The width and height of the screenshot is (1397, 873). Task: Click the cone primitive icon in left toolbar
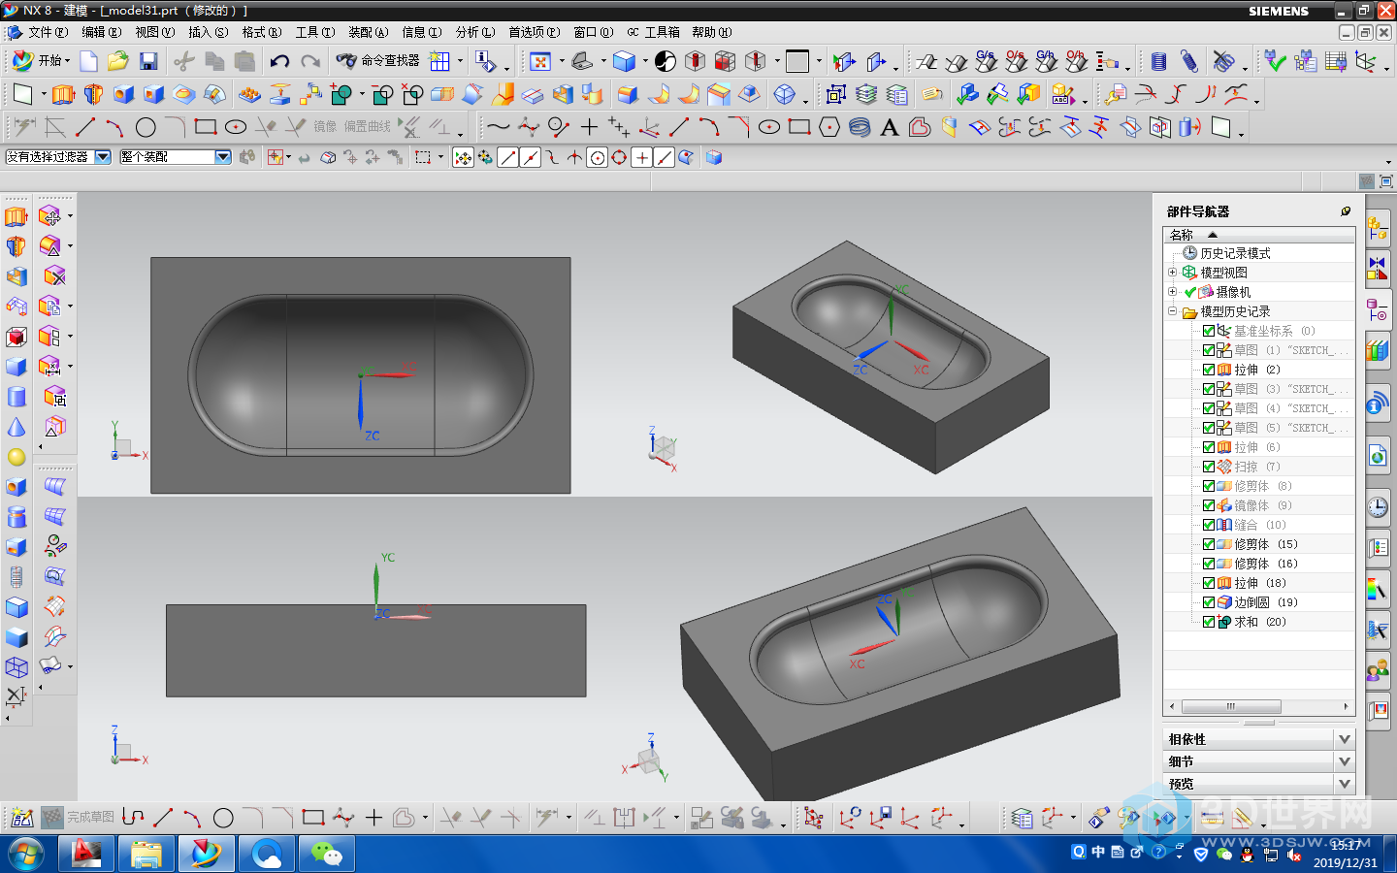point(16,427)
